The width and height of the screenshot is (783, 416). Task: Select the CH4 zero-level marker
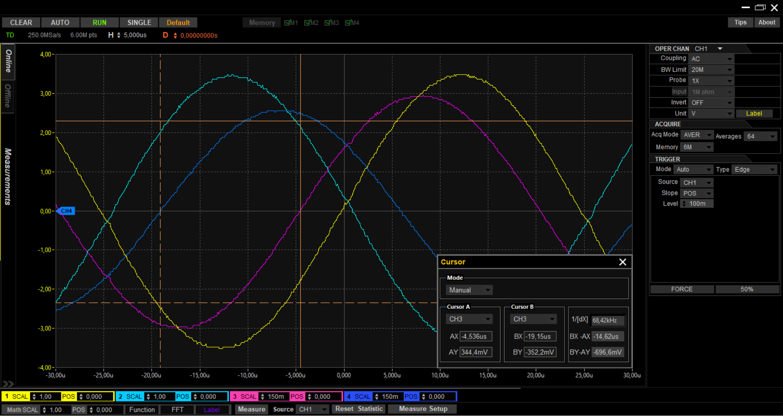66,211
